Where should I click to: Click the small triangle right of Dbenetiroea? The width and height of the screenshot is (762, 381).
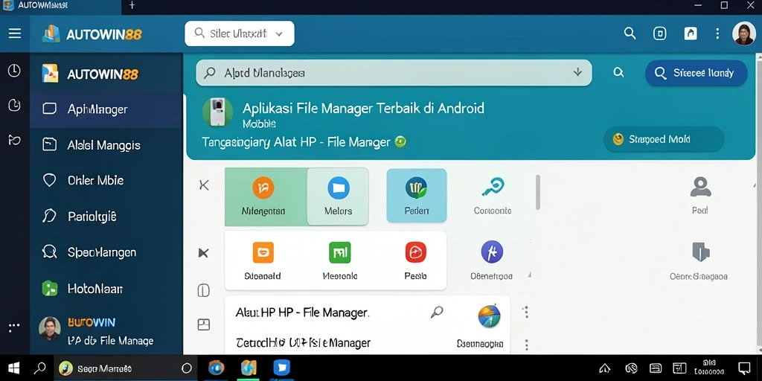(529, 275)
